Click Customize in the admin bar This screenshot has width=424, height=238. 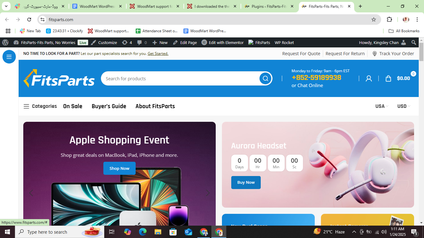coord(104,42)
